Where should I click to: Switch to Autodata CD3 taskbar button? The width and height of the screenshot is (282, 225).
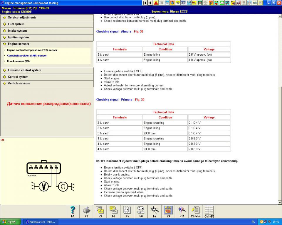(x=41, y=222)
